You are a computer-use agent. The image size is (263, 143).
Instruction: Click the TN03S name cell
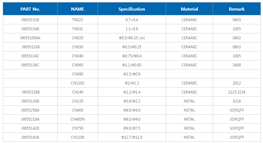77,29
